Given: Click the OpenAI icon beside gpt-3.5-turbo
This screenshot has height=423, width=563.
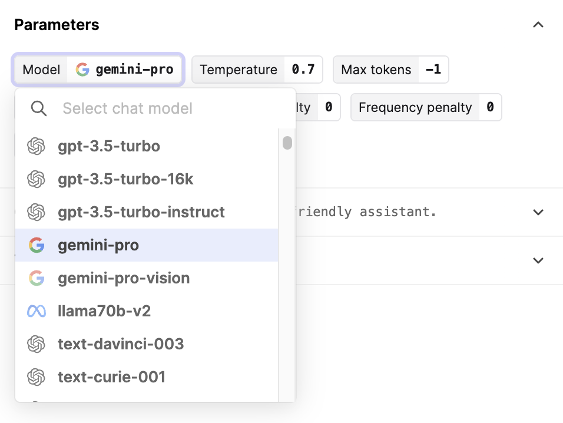Looking at the screenshot, I should (x=37, y=146).
